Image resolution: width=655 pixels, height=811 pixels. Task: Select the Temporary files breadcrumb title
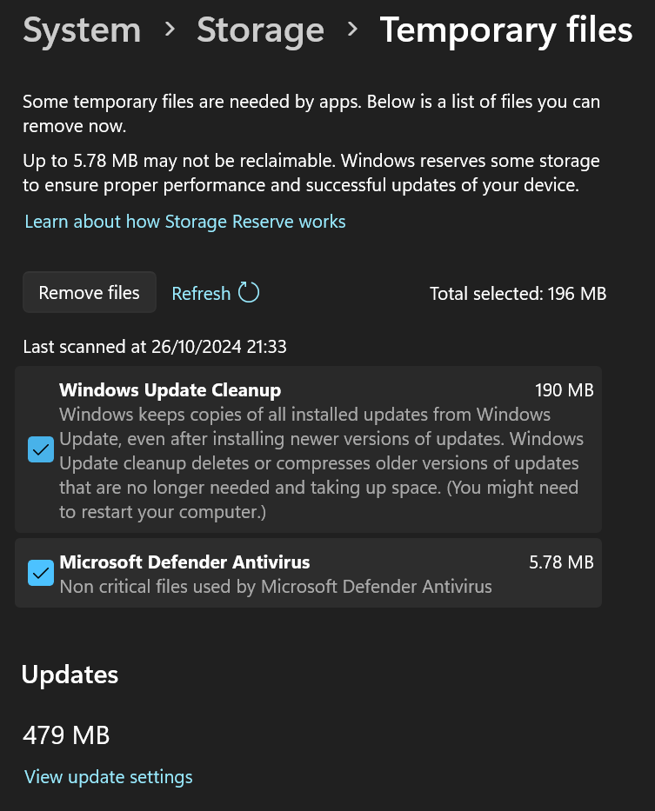(x=506, y=30)
